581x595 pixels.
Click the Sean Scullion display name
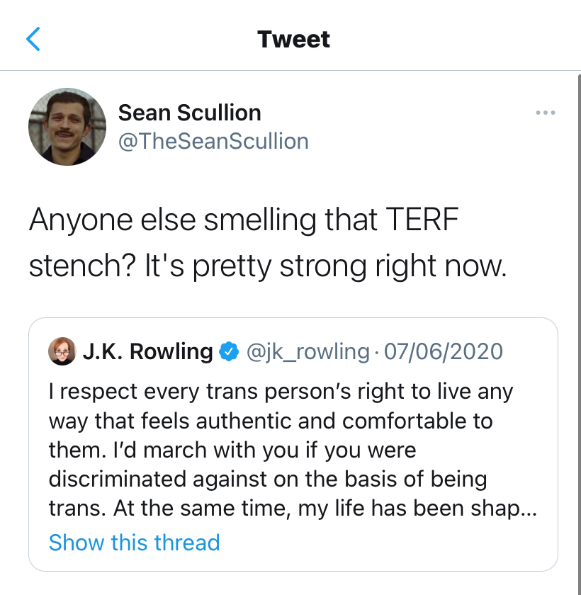point(189,113)
